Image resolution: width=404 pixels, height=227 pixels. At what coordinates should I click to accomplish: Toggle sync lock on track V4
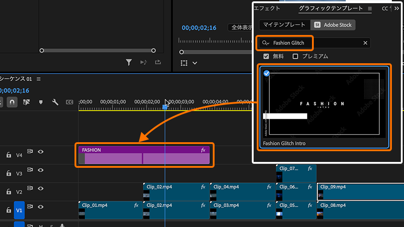(30, 151)
